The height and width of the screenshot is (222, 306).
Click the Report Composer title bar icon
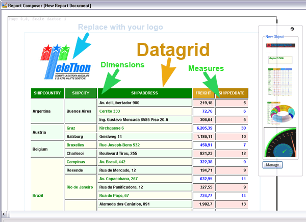[4, 5]
